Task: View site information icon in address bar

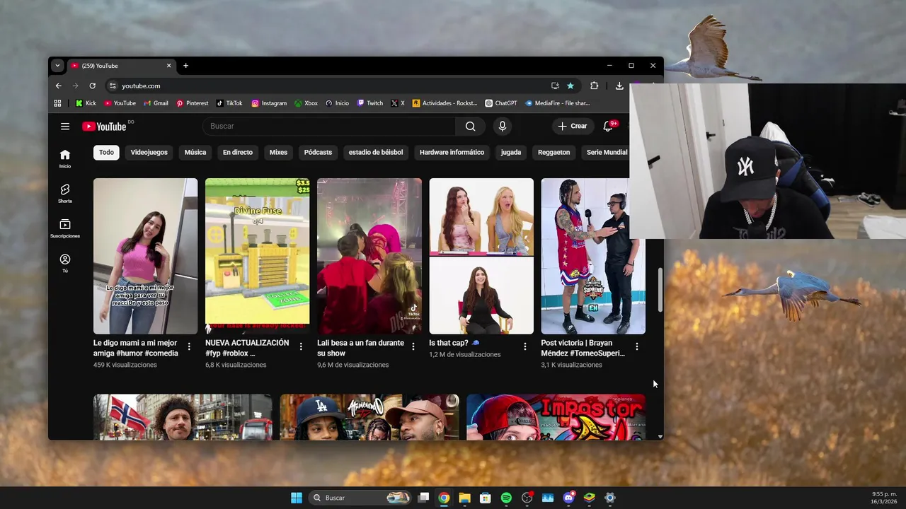Action: [112, 86]
